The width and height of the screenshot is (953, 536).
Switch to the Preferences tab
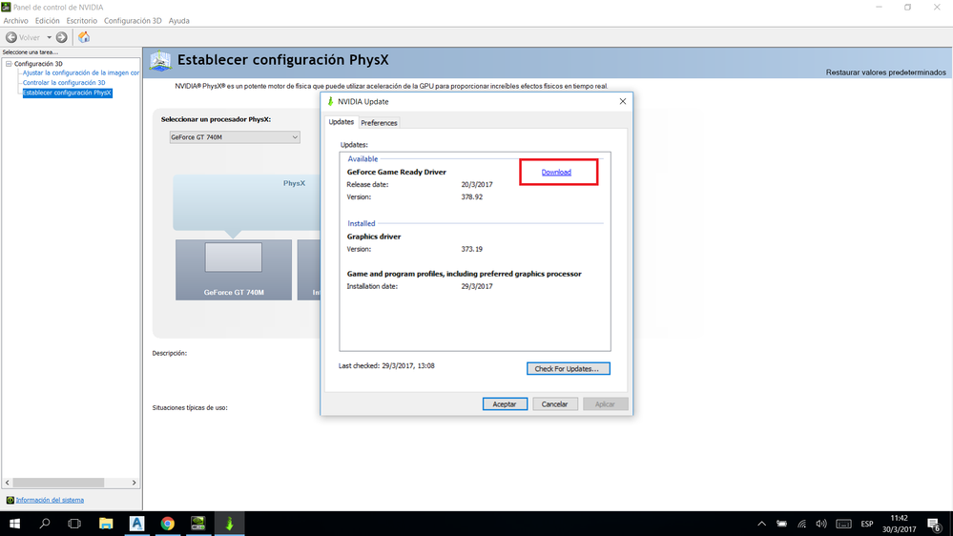tap(379, 123)
